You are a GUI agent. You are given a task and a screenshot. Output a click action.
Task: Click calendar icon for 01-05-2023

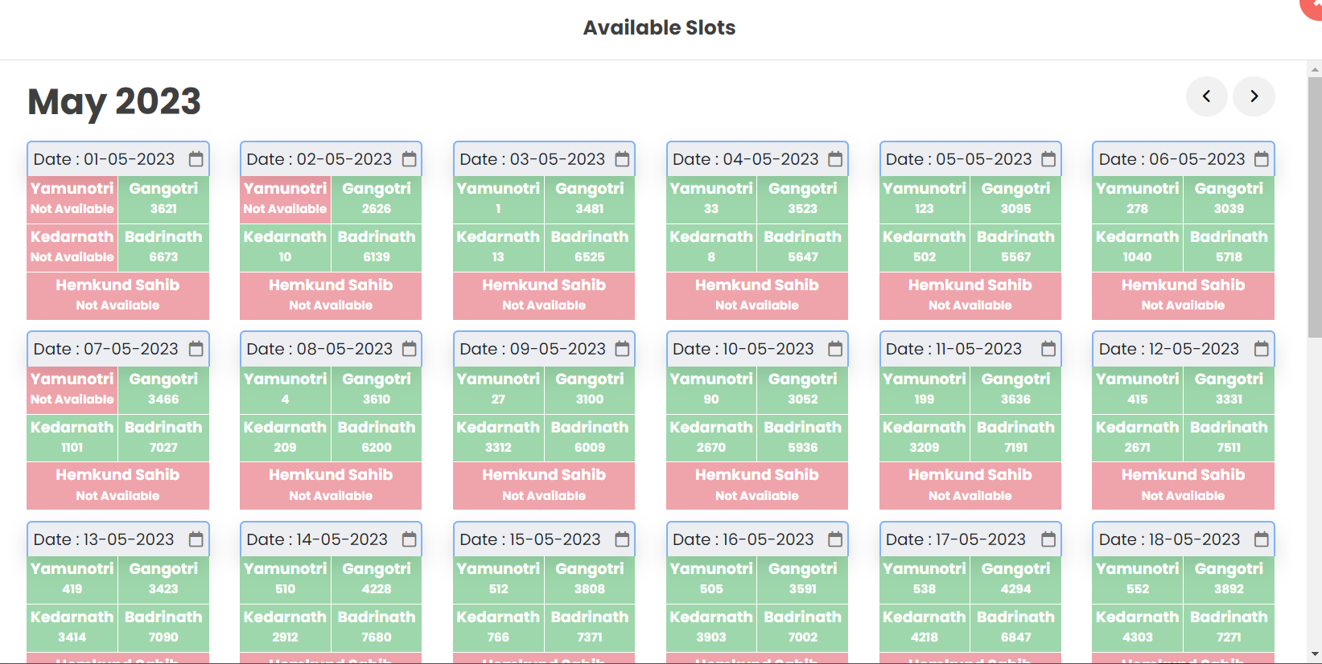[x=196, y=159]
